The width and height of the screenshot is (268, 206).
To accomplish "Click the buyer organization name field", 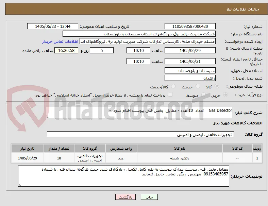I will coord(139,34).
